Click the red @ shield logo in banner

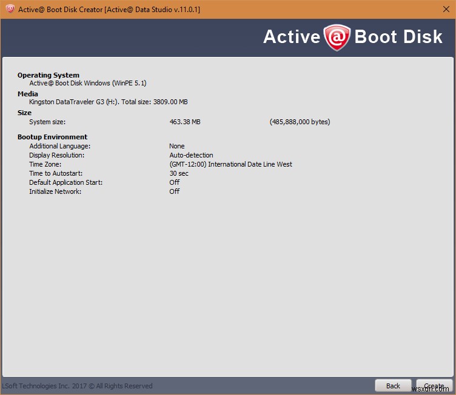(337, 37)
